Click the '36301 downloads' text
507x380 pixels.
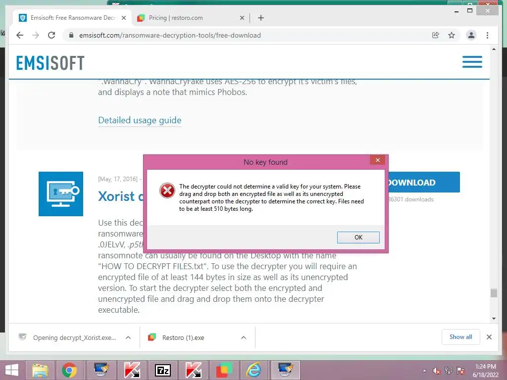tap(410, 199)
